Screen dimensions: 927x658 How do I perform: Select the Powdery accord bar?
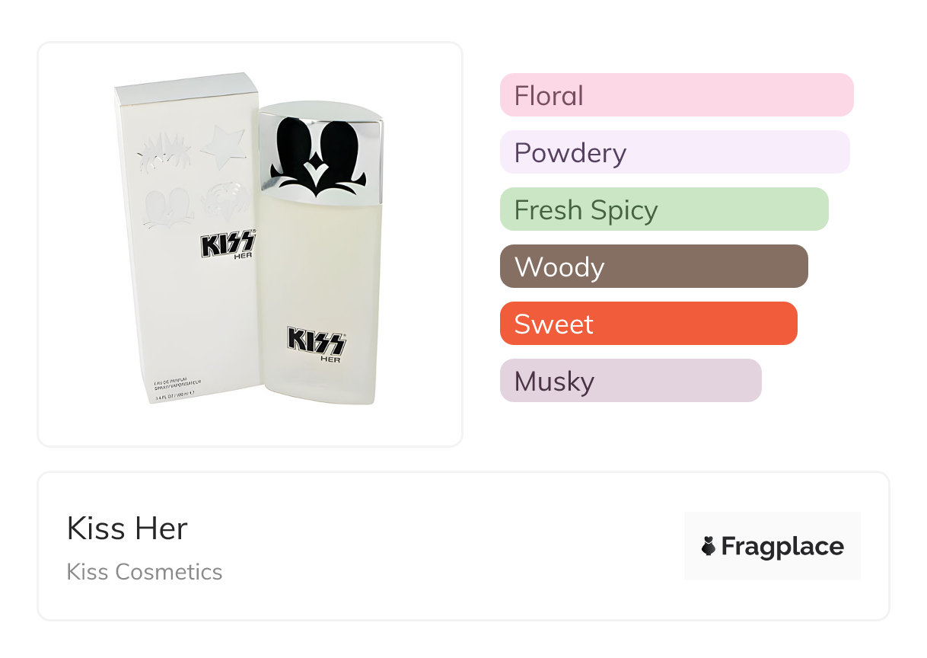(x=674, y=152)
